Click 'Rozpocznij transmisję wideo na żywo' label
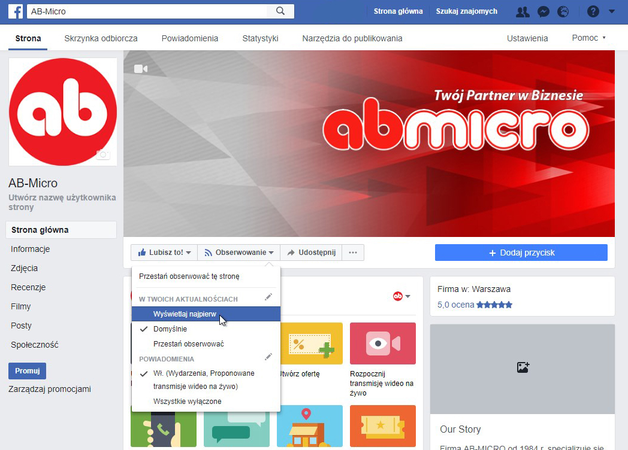The image size is (628, 450). tap(382, 383)
